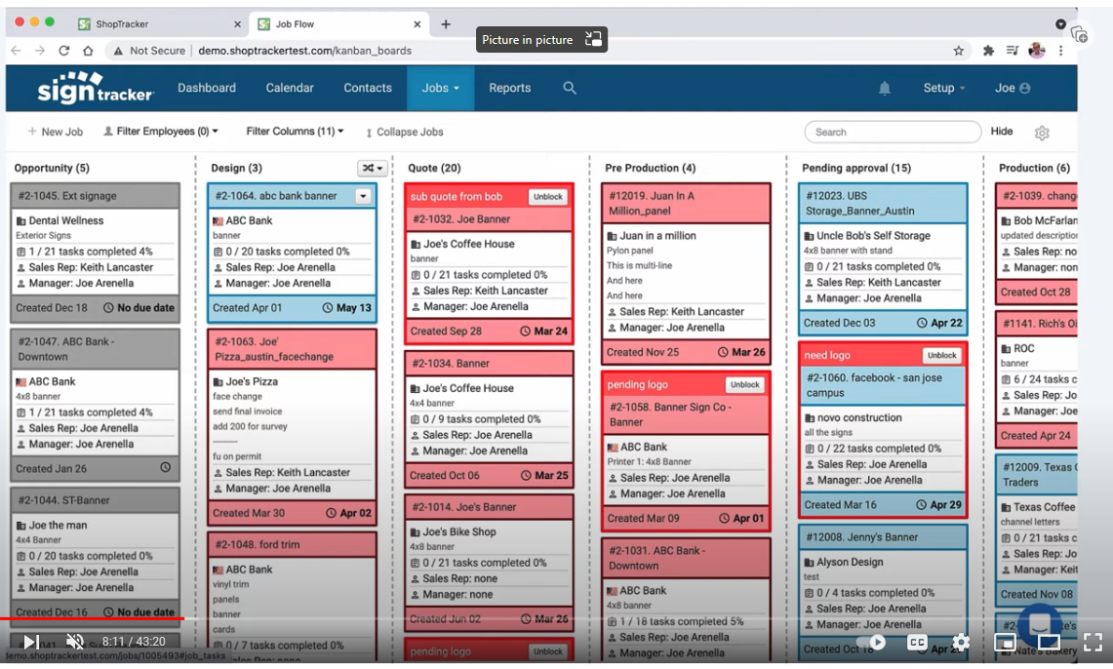Click the sign tracker logo
The width and height of the screenshot is (1113, 669).
click(96, 88)
